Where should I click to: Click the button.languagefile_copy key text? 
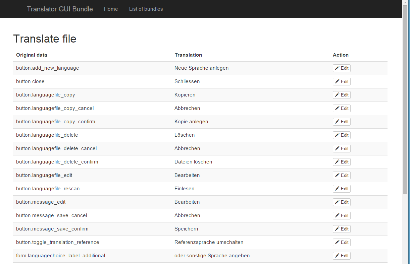[x=46, y=95]
